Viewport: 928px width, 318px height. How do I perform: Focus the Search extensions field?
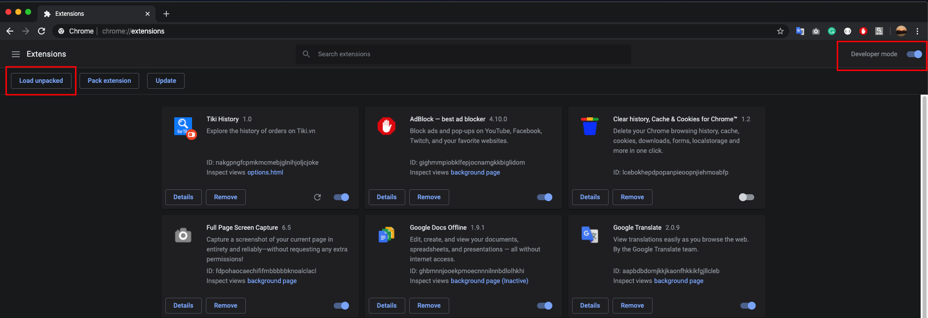tap(464, 54)
